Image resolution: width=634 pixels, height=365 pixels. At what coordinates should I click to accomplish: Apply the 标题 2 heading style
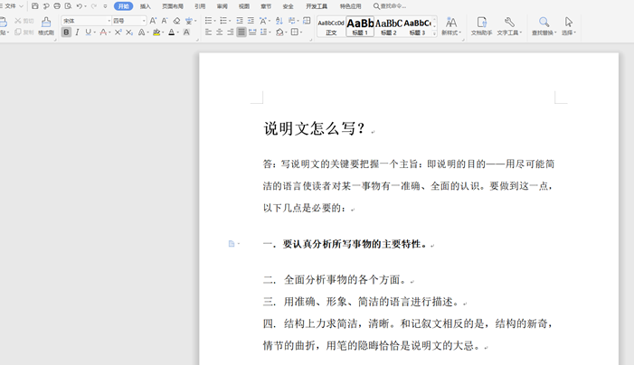click(x=389, y=26)
